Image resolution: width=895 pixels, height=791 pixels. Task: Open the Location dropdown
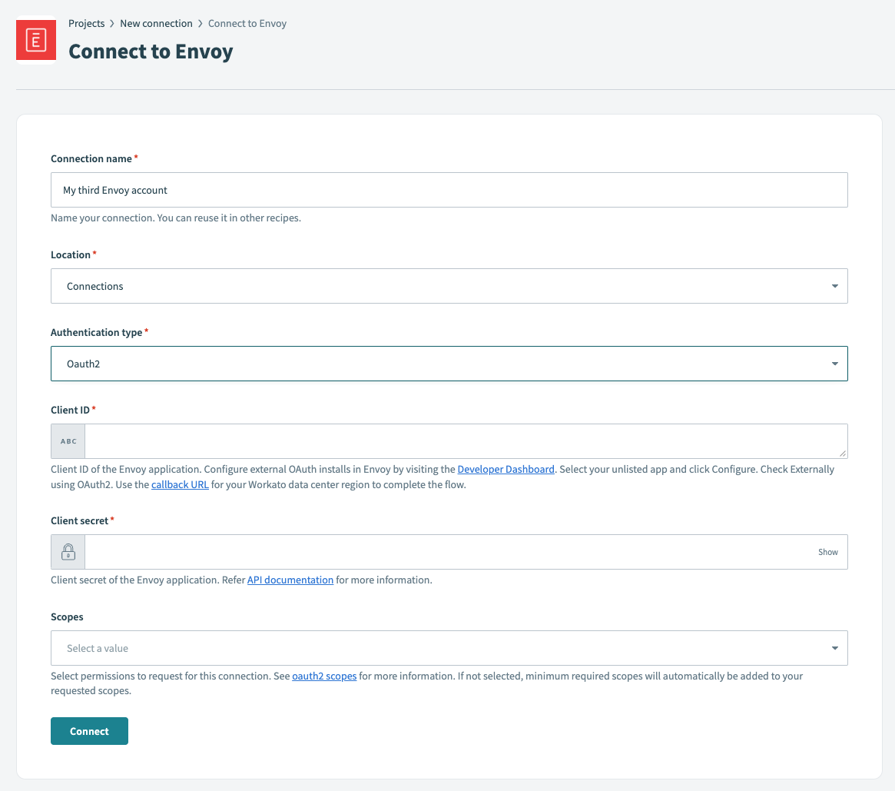(x=449, y=286)
